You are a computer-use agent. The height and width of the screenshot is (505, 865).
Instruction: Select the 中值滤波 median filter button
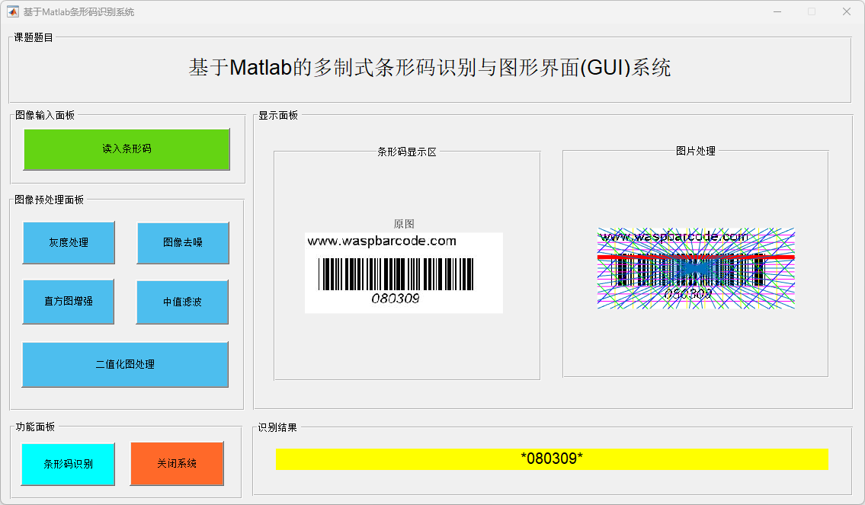pyautogui.click(x=183, y=302)
